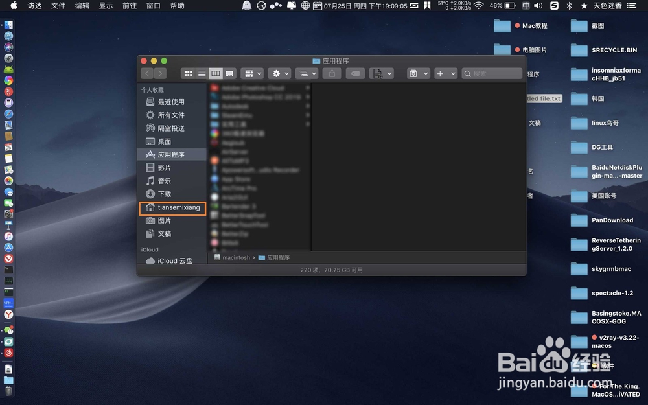Image resolution: width=648 pixels, height=405 pixels.
Task: Click the Bluetooth menu bar icon
Action: 569,5
